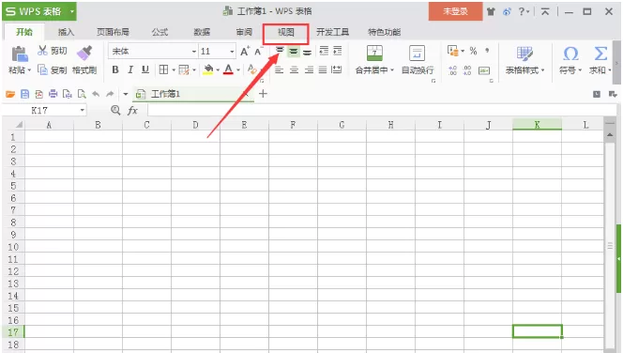The height and width of the screenshot is (353, 623).
Task: Switch to the 视图 (View) tab
Action: pyautogui.click(x=285, y=32)
